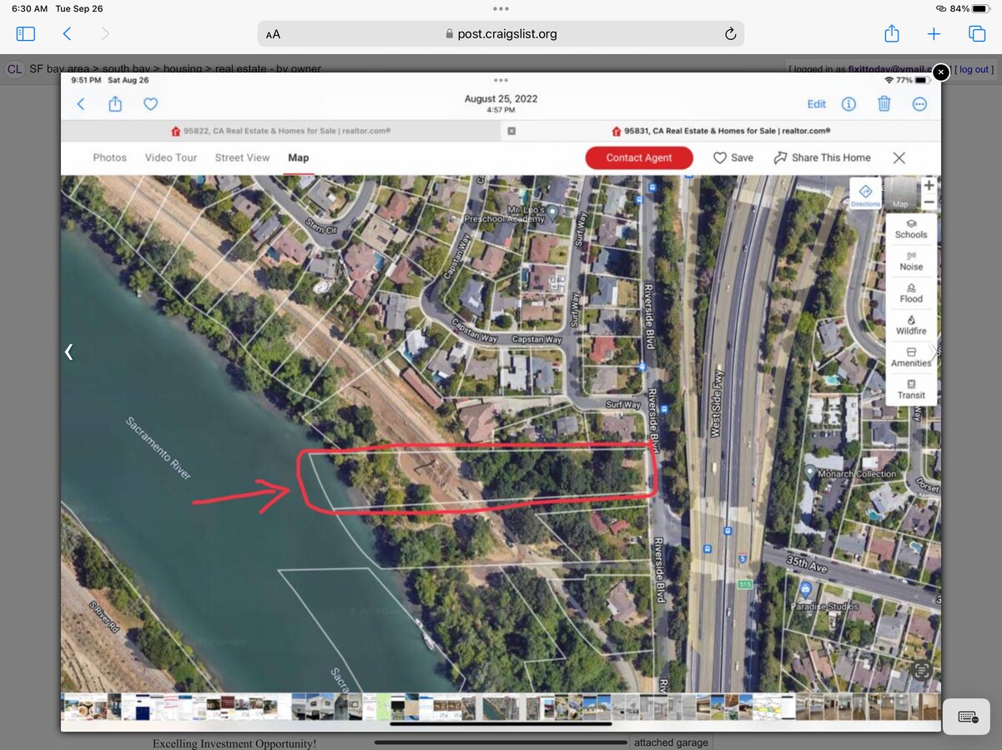Tap the left chevron to show previous photo
This screenshot has width=1002, height=750.
click(x=68, y=352)
